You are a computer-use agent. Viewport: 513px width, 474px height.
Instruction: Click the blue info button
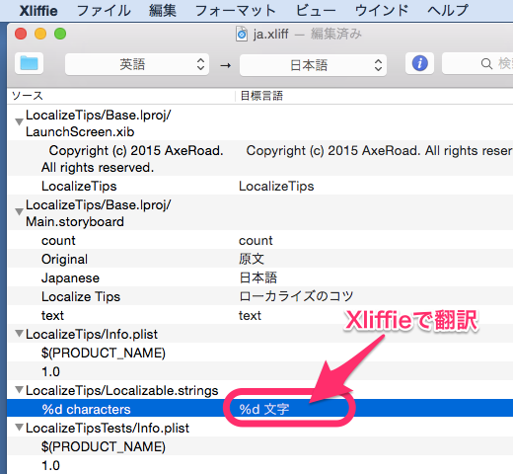pos(419,63)
